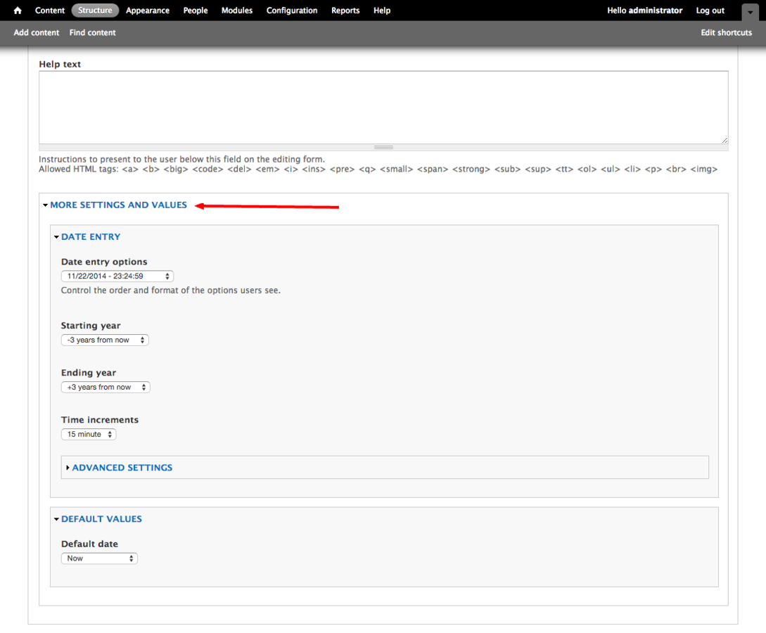Open the People menu
Screen dimensions: 766x633
[196, 11]
